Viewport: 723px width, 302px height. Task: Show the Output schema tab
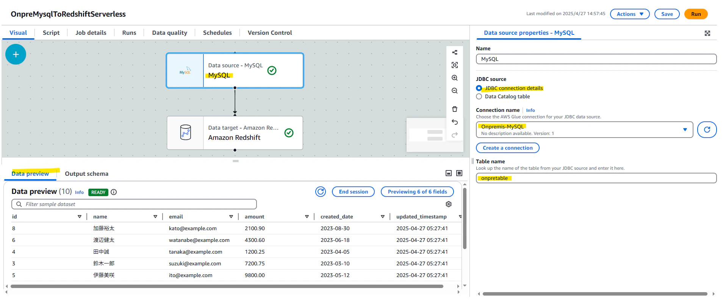[x=87, y=174]
